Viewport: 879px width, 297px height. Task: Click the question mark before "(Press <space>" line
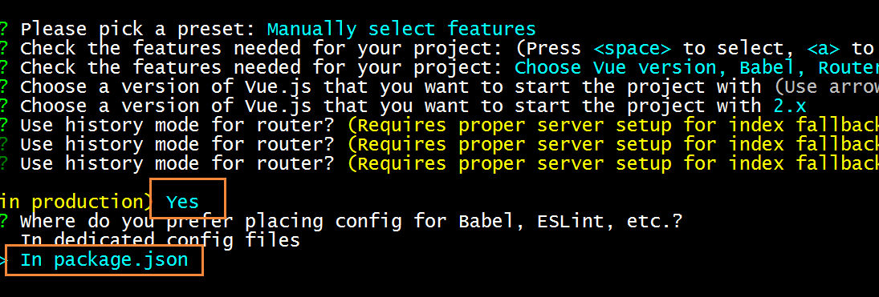tap(3, 48)
